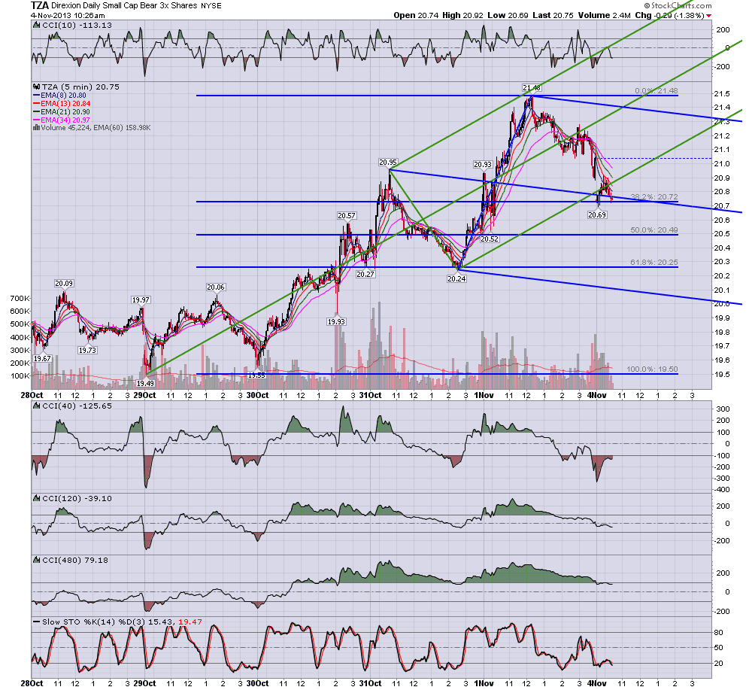
Task: Select the TZA ticker symbol in the title
Action: pyautogui.click(x=39, y=6)
